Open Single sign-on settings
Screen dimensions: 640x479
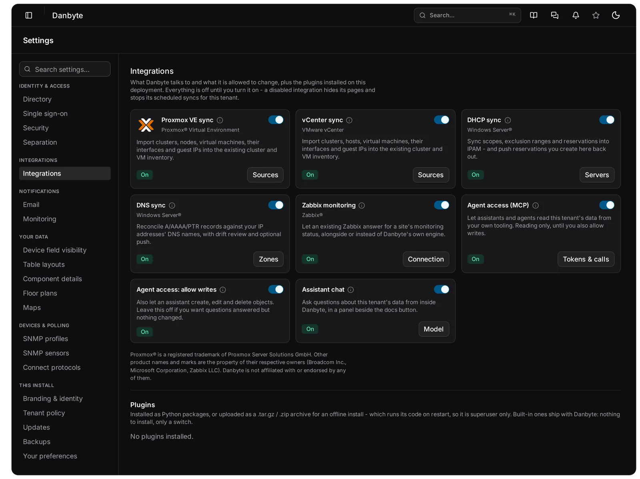65,114
